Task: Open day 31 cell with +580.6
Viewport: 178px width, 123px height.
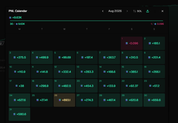Action: [19, 114]
